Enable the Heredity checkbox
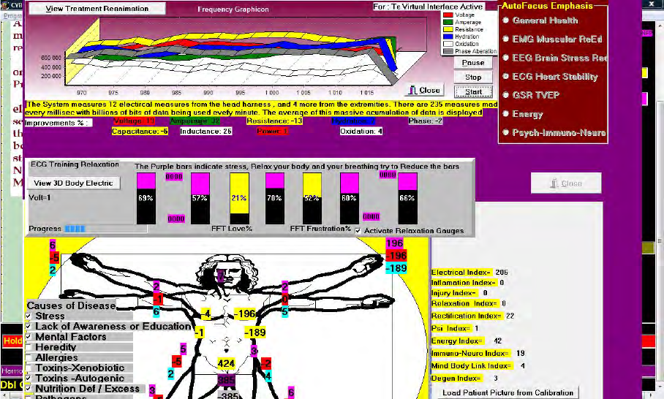Viewport: 664px width, 399px height. click(29, 347)
